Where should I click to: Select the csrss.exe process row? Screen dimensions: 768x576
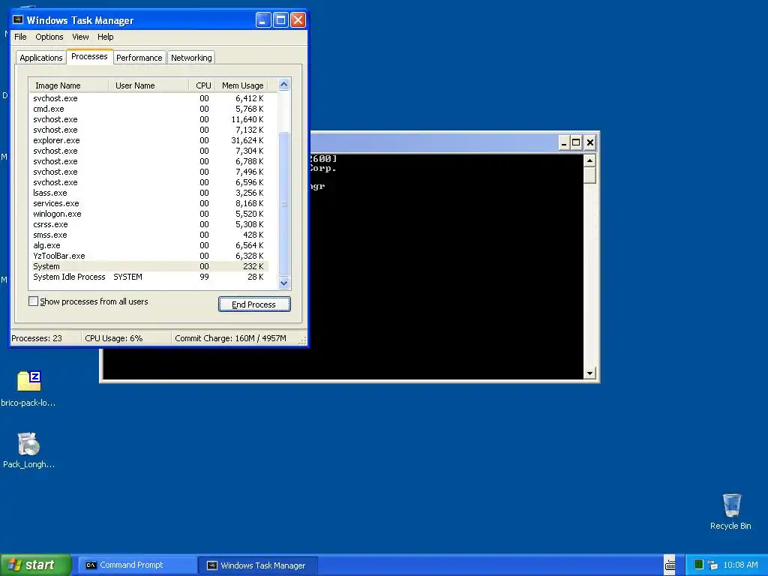tap(149, 224)
